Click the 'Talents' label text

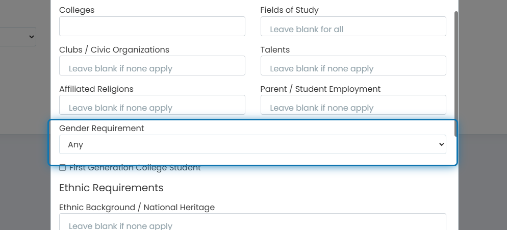(275, 49)
